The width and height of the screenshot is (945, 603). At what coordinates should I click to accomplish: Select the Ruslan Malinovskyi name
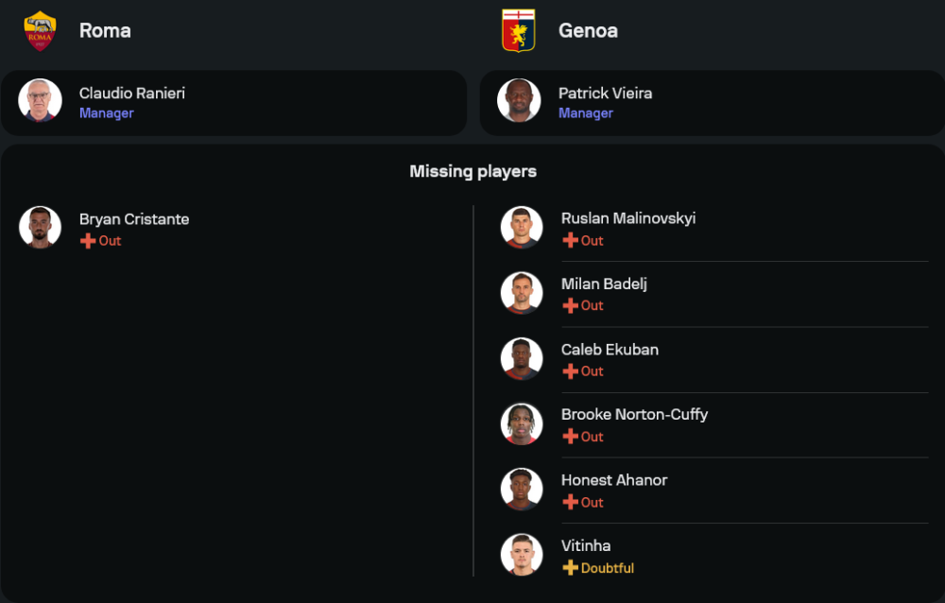[x=628, y=218]
